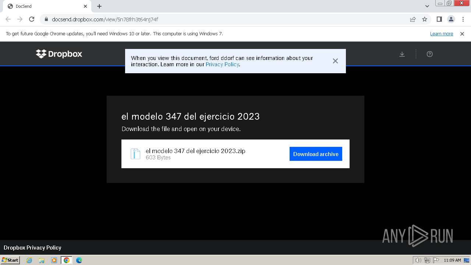Open Dropbox Privacy Policy footer link

(32, 248)
